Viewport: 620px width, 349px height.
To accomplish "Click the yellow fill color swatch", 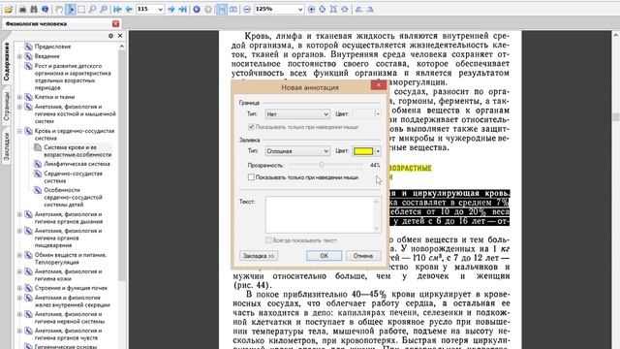I will tap(363, 151).
